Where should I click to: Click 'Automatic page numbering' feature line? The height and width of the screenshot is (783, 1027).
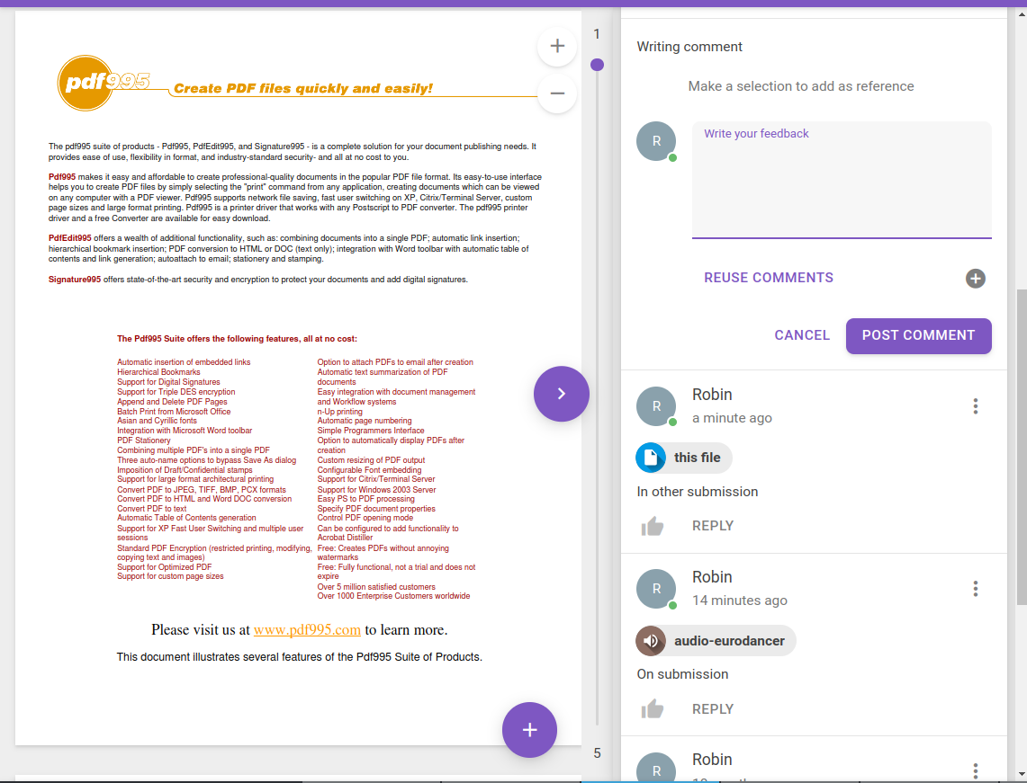(365, 421)
